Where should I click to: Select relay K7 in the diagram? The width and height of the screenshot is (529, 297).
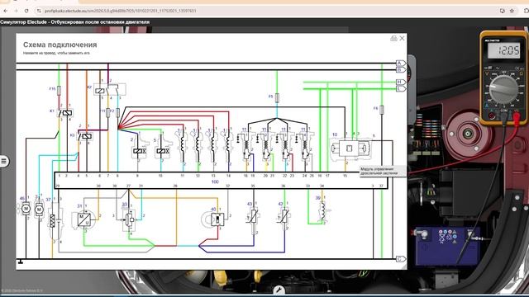110,90
